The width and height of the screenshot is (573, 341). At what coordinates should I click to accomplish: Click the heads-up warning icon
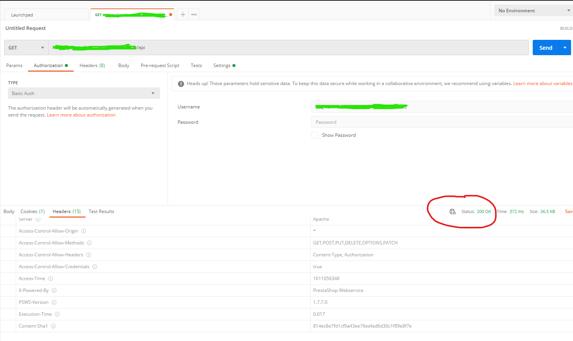[x=181, y=84]
